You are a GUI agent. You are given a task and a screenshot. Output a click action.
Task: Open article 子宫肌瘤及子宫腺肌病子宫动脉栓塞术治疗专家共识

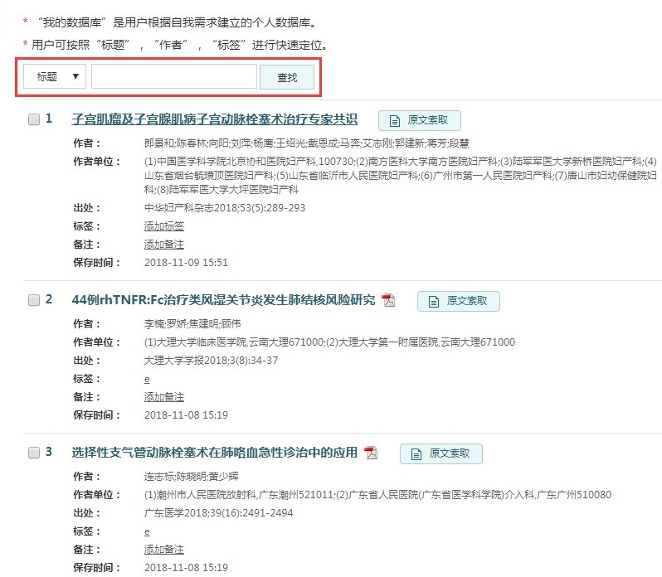click(x=214, y=119)
